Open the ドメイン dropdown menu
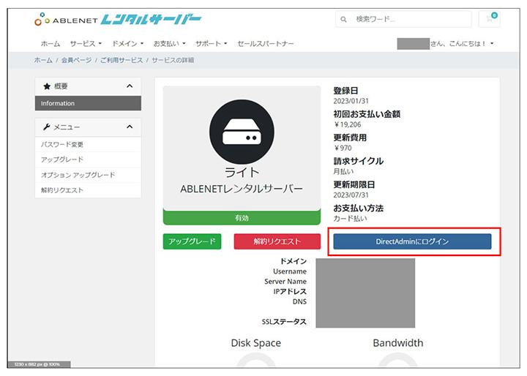The width and height of the screenshot is (527, 376). [x=127, y=43]
